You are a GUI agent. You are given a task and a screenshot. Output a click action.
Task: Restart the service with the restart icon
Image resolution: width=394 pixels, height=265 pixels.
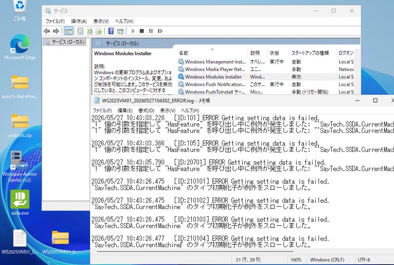click(160, 31)
